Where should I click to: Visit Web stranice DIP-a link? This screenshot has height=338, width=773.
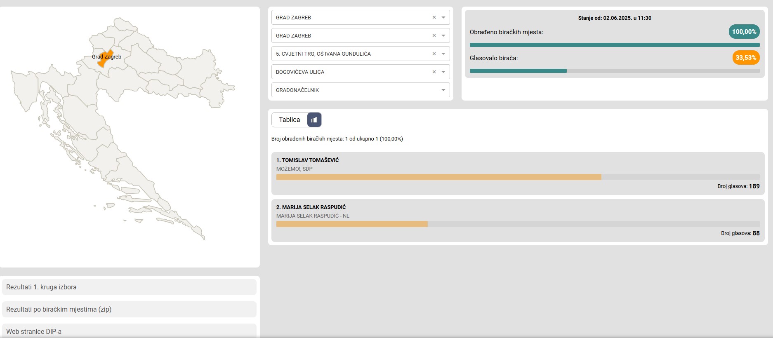129,331
